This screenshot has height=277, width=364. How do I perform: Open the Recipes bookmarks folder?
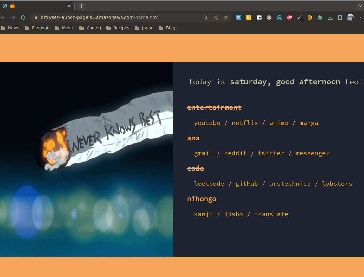pos(118,28)
